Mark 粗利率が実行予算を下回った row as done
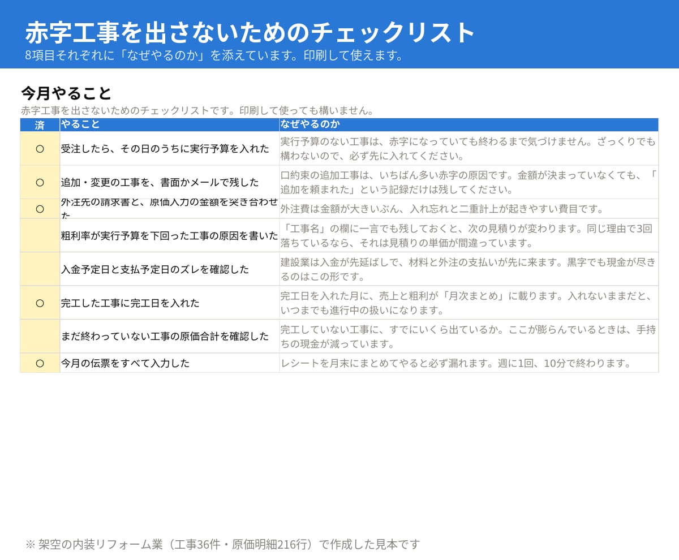Screen dimensions: 679x560 point(40,235)
